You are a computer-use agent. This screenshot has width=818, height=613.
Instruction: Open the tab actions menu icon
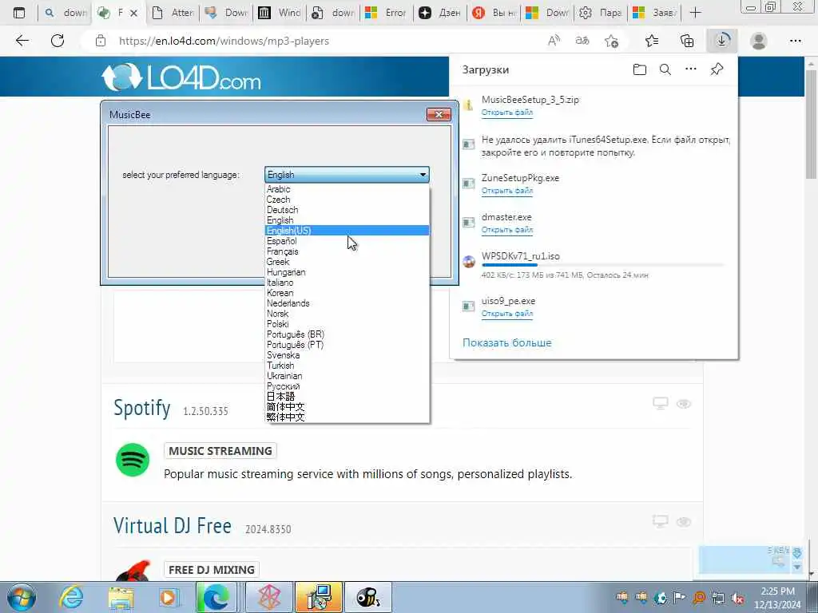click(x=19, y=13)
